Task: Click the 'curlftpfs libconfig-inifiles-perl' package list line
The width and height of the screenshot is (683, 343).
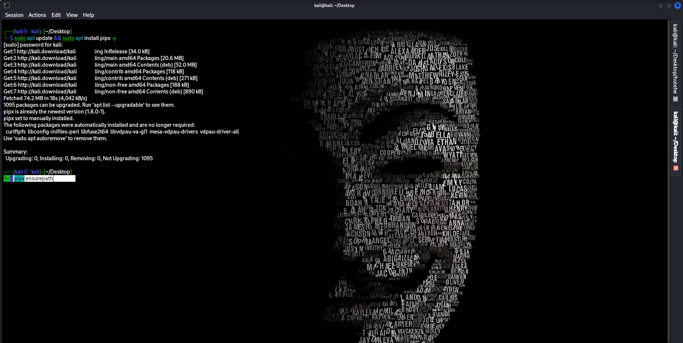Action: [x=122, y=132]
